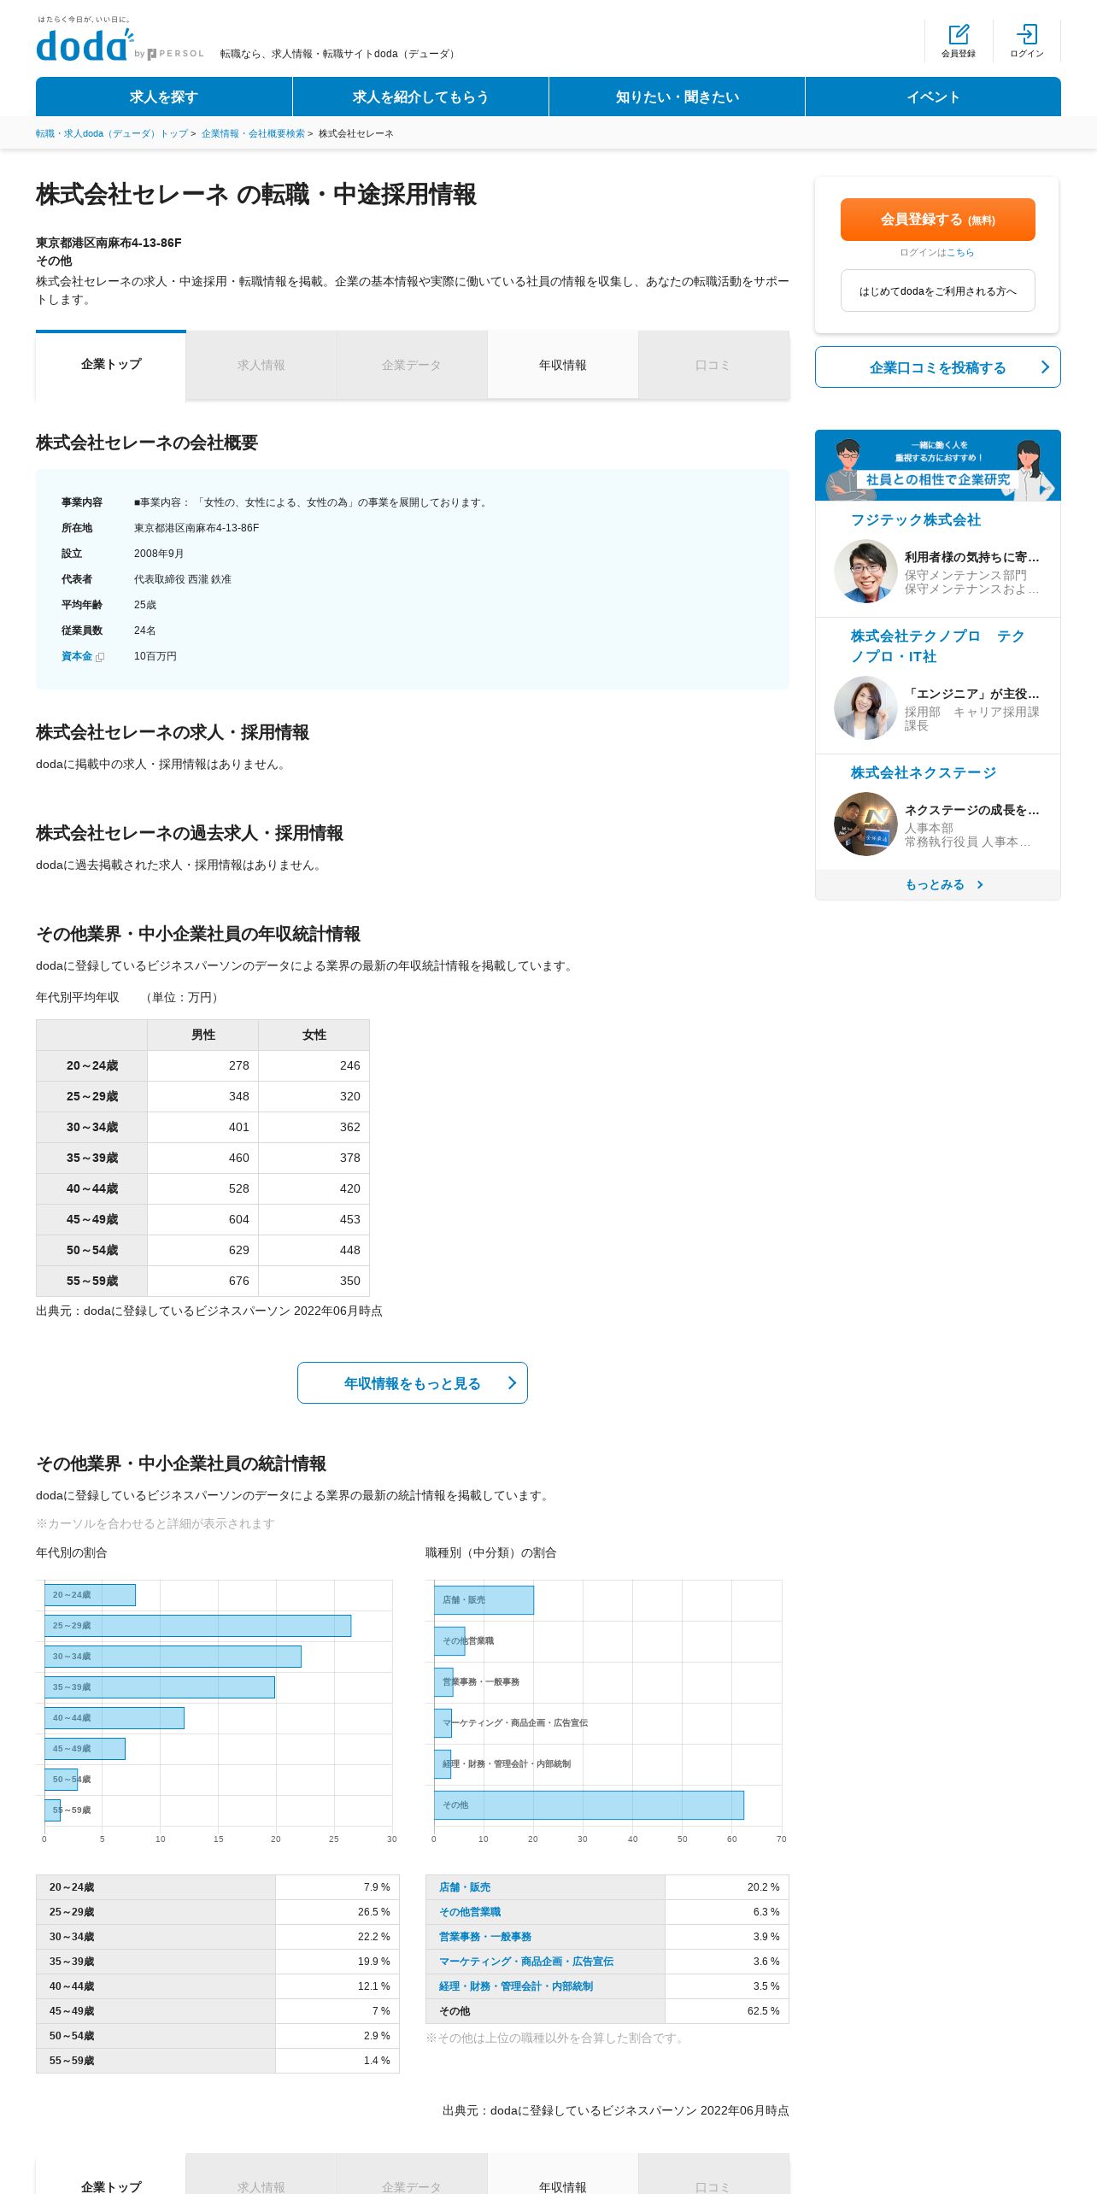Click the 代表取締役 西瀧 鉄准 text

tap(183, 579)
